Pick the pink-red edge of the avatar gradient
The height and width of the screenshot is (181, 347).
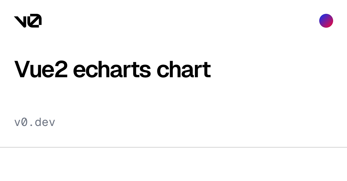(330, 24)
